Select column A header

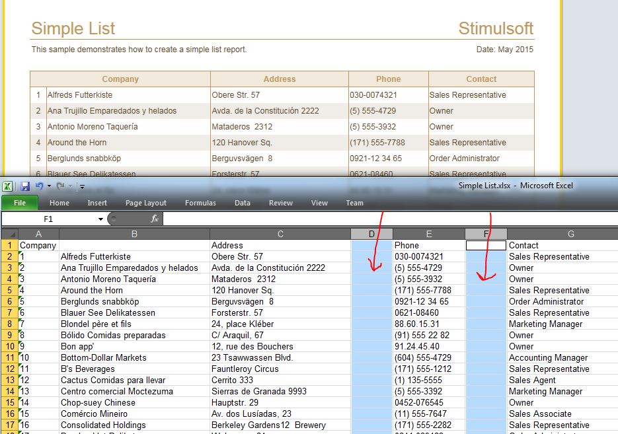coord(38,234)
